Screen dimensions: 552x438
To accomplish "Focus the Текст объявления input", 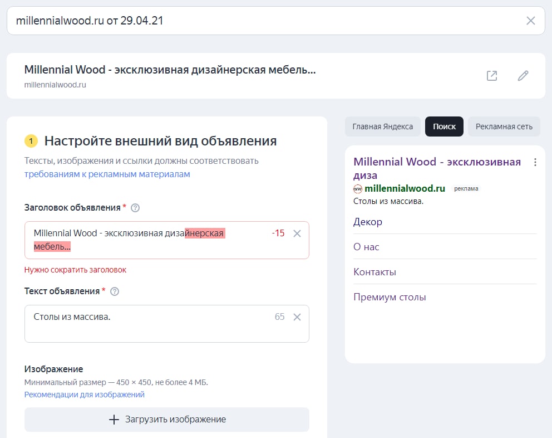I will tap(167, 324).
